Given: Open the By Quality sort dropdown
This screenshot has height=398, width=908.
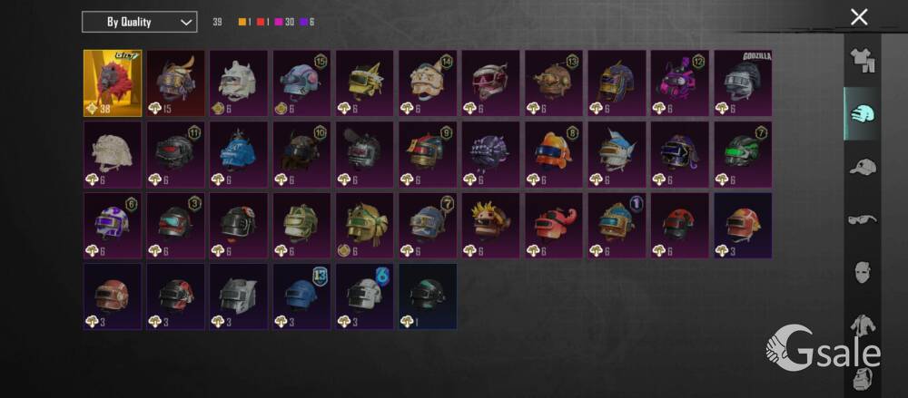Looking at the screenshot, I should 139,22.
